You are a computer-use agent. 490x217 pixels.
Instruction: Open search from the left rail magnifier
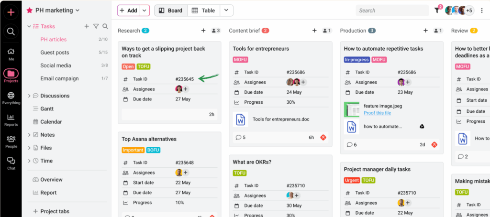(11, 32)
